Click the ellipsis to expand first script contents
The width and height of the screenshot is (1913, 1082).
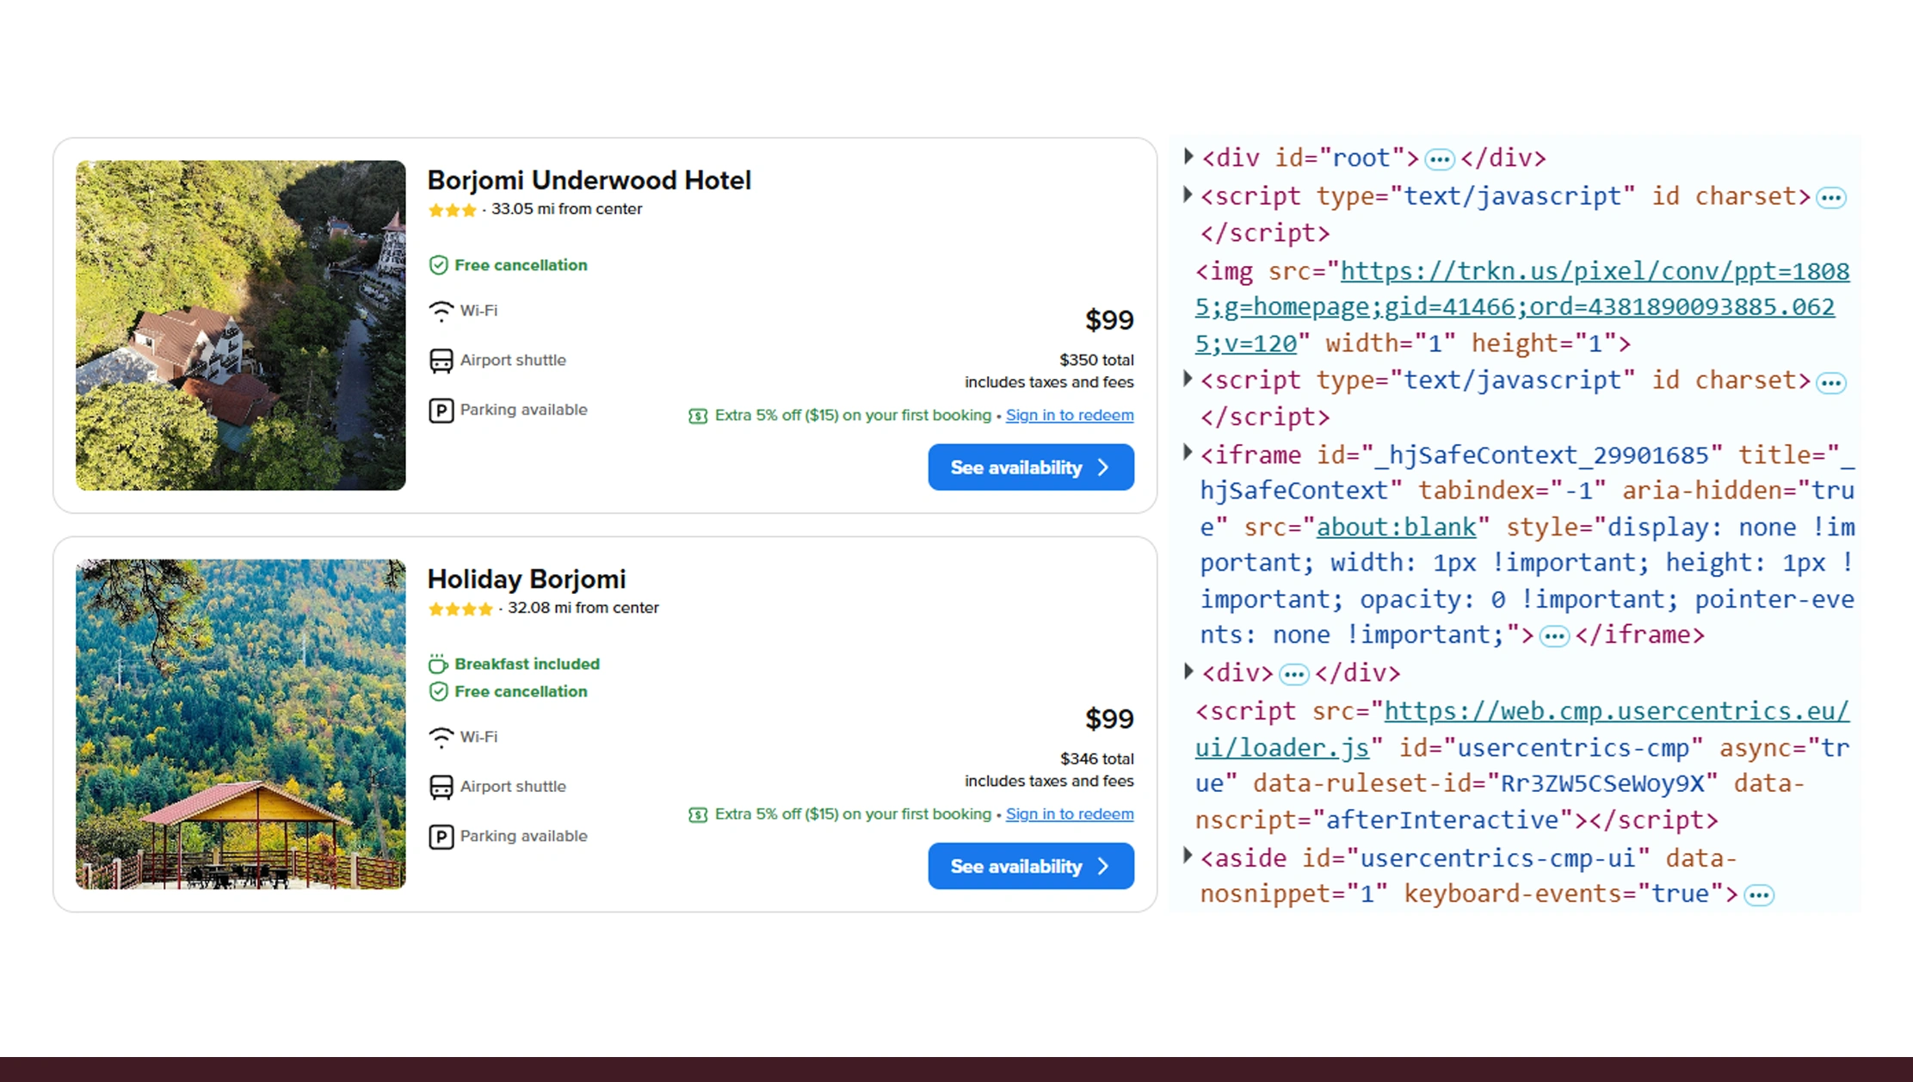pos(1831,197)
